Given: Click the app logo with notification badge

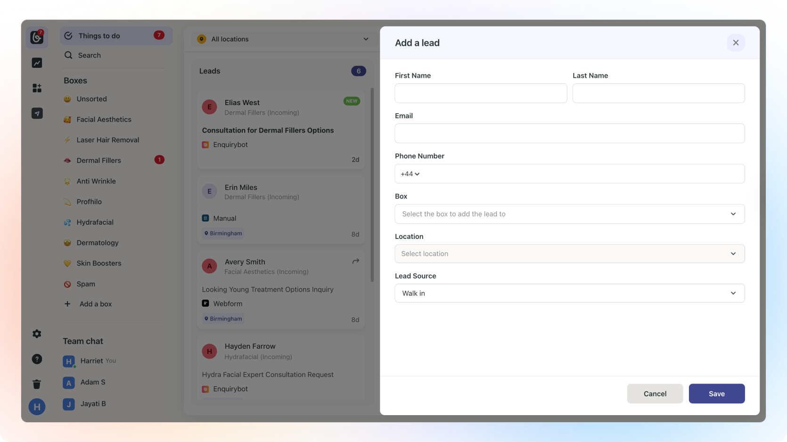Looking at the screenshot, I should coord(37,37).
